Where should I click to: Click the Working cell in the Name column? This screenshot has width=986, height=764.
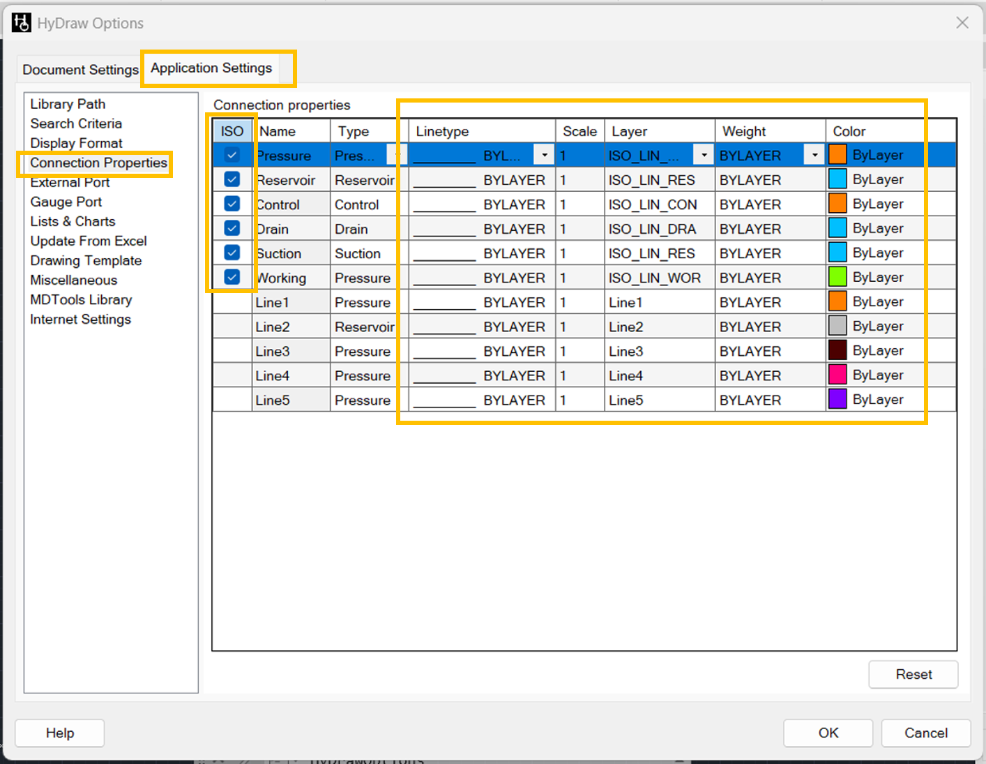(x=291, y=278)
